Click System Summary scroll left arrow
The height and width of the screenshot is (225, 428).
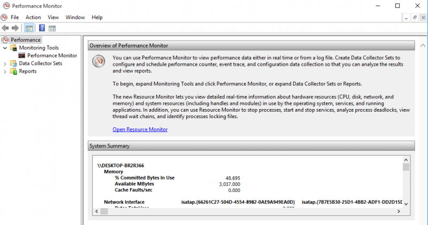click(x=96, y=211)
